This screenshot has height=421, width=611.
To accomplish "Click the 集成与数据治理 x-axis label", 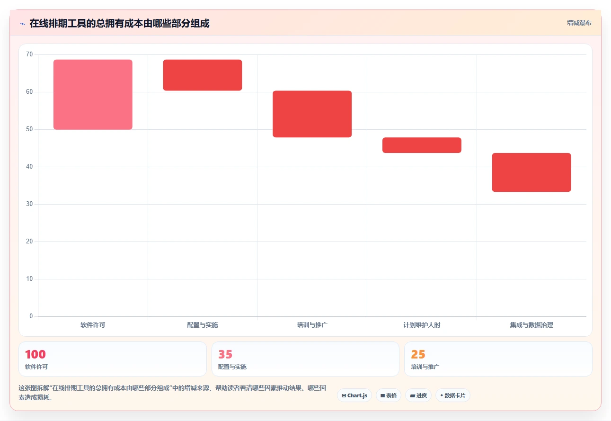I will pyautogui.click(x=531, y=325).
